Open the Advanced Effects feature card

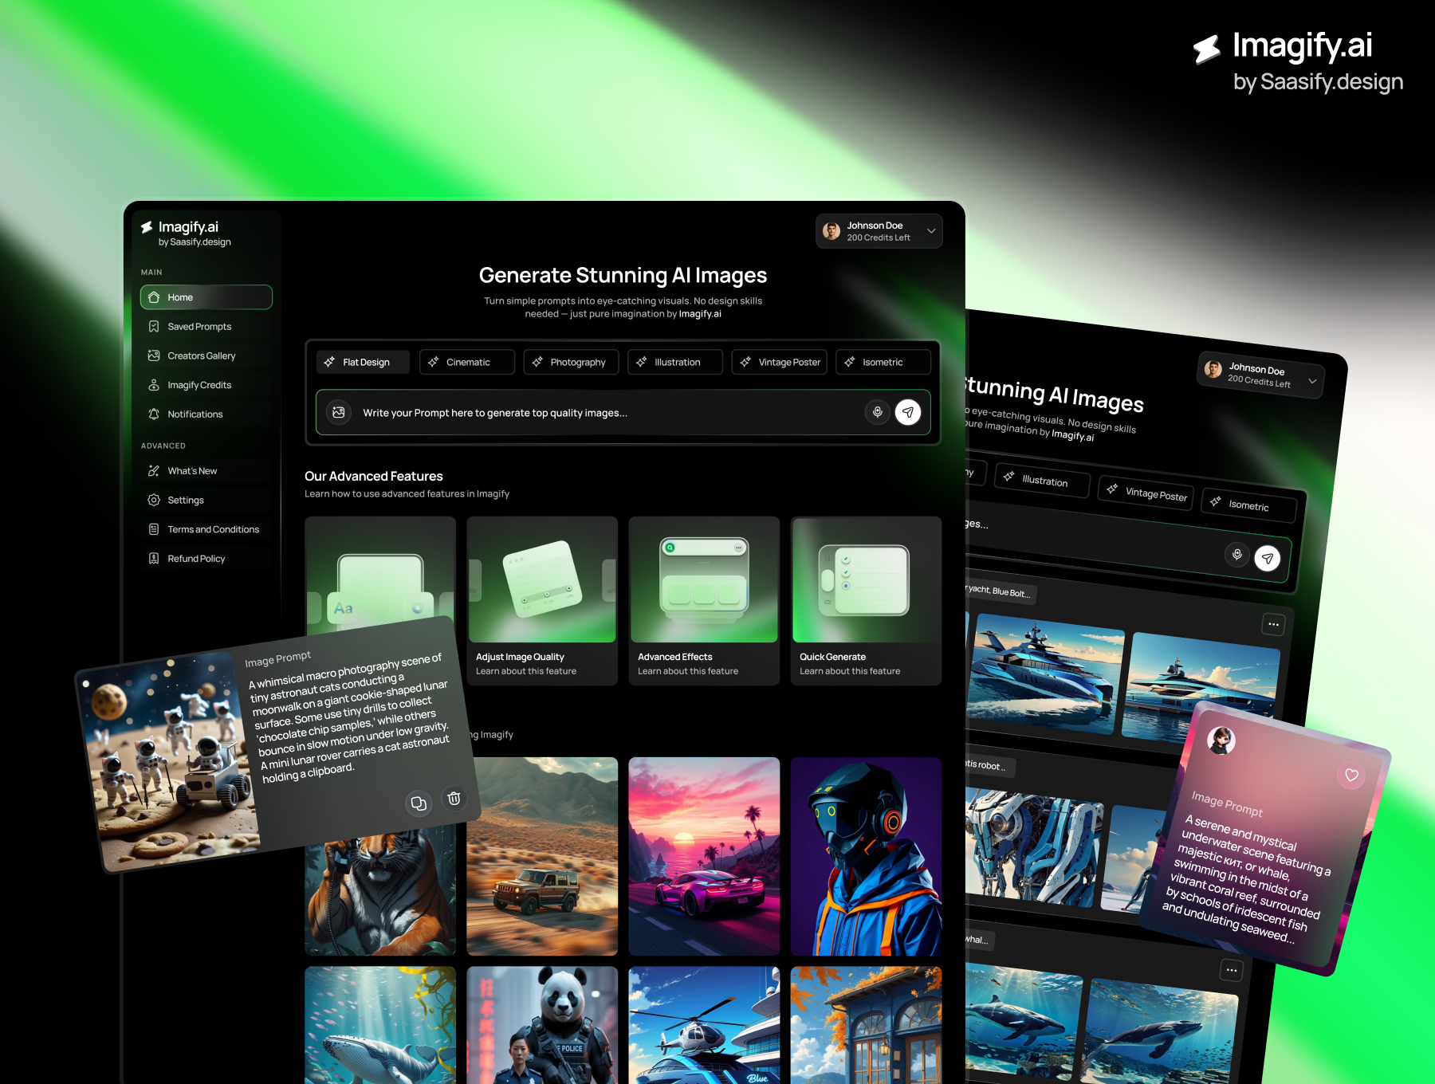[x=704, y=602]
